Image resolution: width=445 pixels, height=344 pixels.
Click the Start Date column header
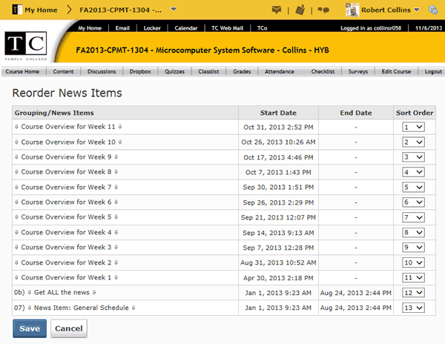coord(278,113)
